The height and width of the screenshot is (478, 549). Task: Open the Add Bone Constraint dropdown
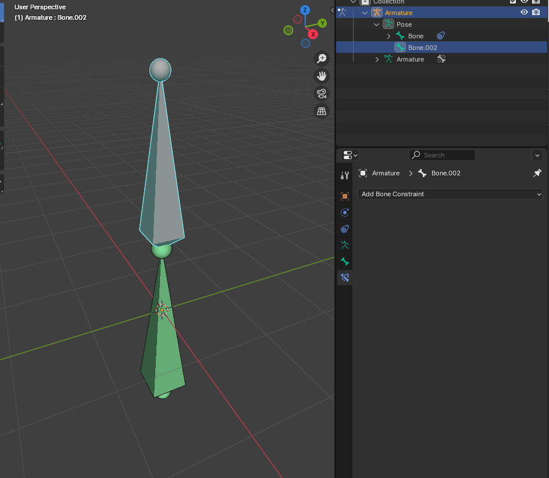[450, 194]
